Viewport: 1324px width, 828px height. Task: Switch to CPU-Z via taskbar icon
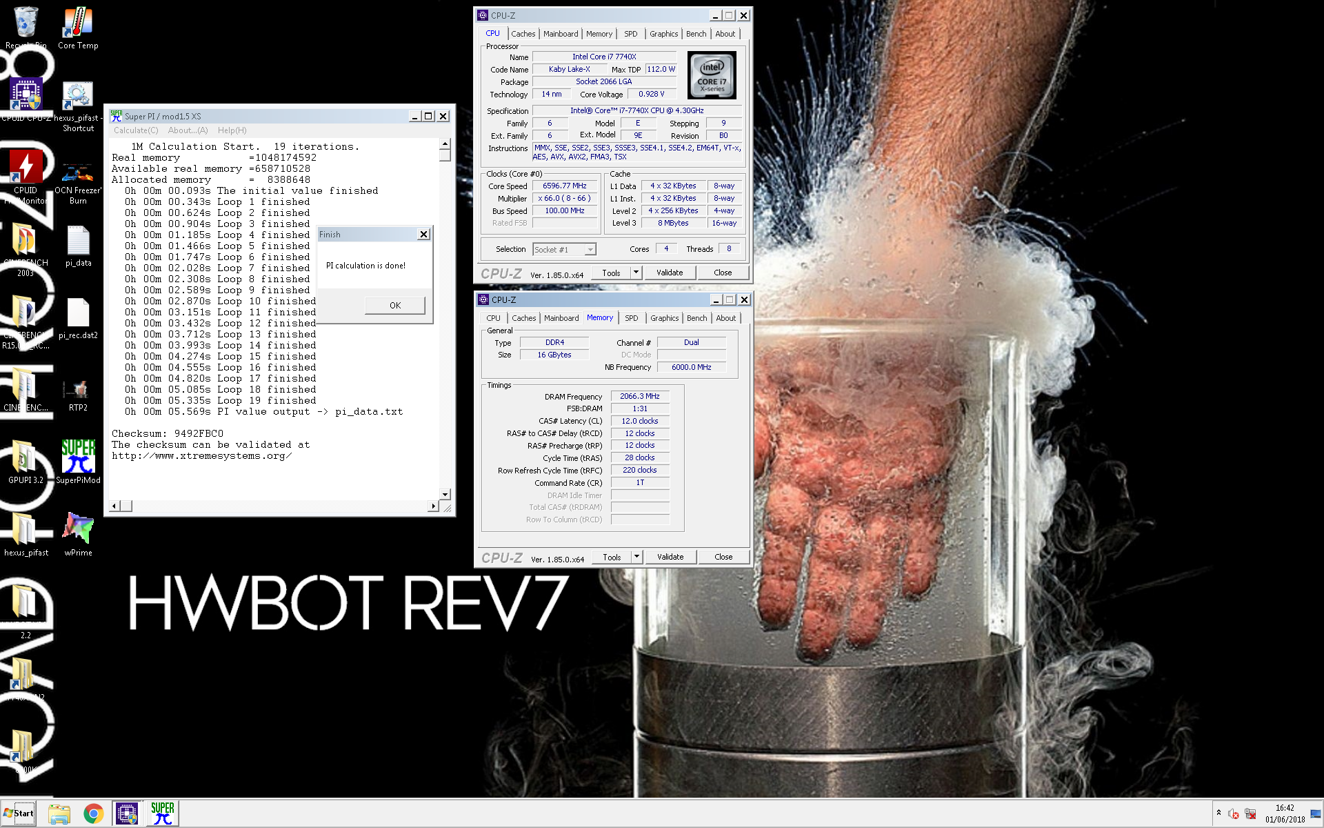(127, 814)
